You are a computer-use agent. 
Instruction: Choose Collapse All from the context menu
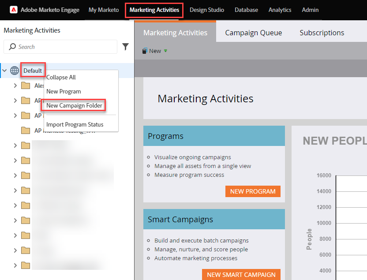[60, 77]
